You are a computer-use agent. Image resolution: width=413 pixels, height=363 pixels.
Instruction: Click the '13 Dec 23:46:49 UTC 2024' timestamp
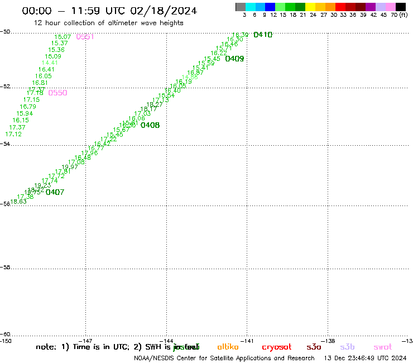click(x=365, y=359)
